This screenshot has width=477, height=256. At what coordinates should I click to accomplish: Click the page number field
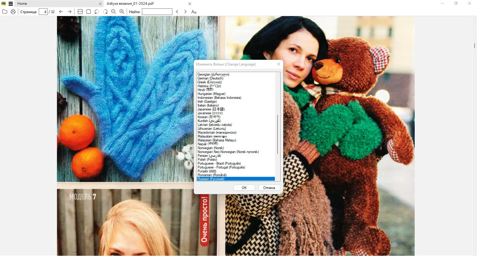43,12
